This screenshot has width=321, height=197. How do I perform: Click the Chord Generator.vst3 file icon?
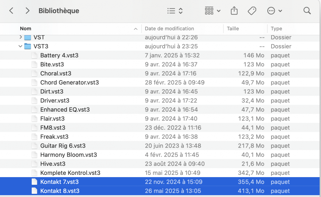coord(34,82)
